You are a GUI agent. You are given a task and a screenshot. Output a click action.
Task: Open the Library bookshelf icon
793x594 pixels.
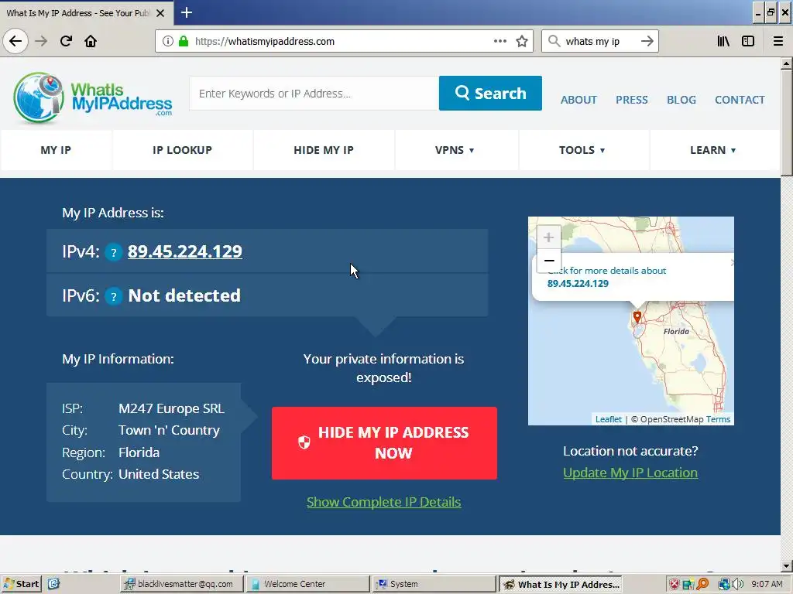coord(723,41)
